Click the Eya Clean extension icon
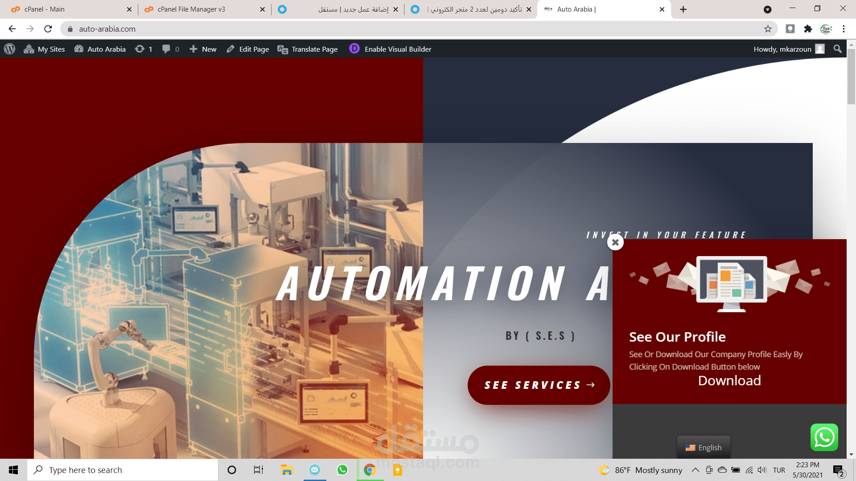This screenshot has width=856, height=481. 826,29
